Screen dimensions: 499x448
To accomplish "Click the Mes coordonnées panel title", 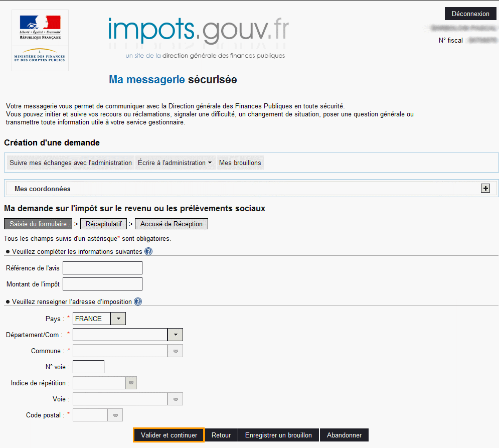I will pyautogui.click(x=42, y=189).
